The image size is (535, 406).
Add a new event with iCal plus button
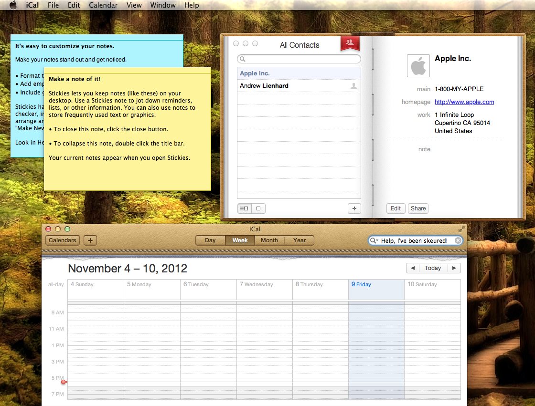90,240
